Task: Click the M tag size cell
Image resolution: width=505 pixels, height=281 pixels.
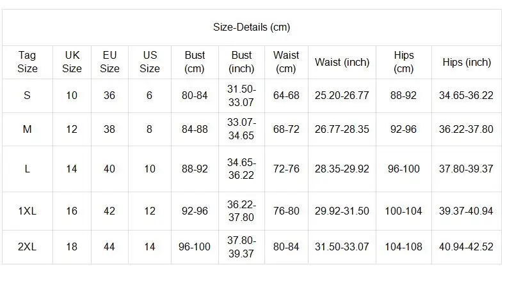Action: click(28, 129)
